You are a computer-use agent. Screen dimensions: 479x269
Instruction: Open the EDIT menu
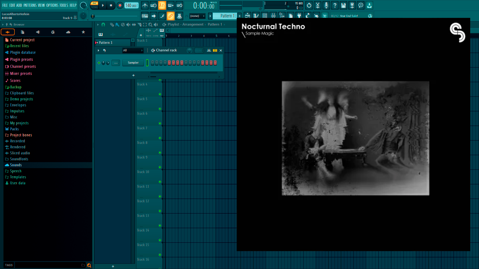[x=12, y=5]
